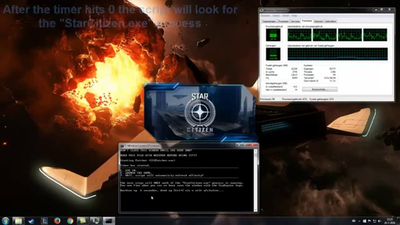The image size is (400, 225).
Task: Click the Task Manager title bar icon
Action: point(262,10)
